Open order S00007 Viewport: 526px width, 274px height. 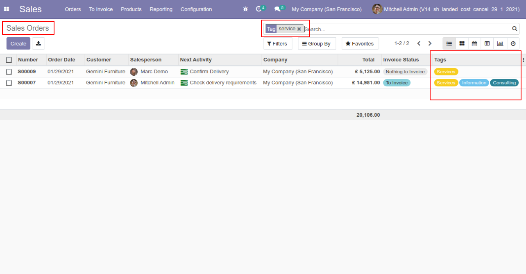(27, 83)
